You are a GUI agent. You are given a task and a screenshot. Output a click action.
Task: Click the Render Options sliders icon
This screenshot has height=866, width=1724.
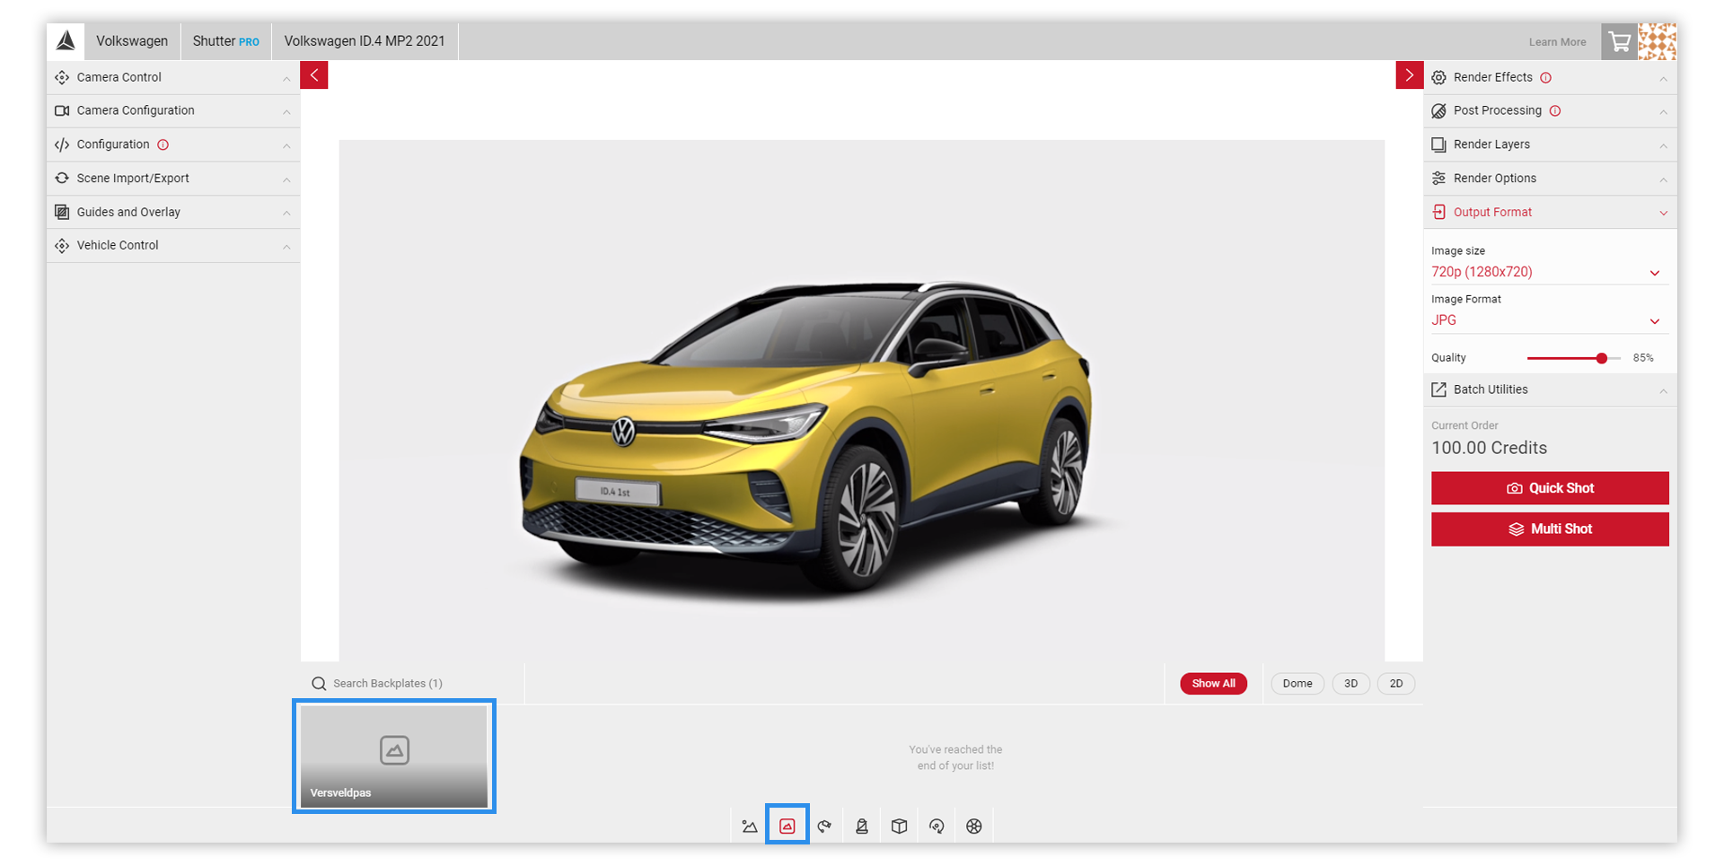(x=1438, y=179)
